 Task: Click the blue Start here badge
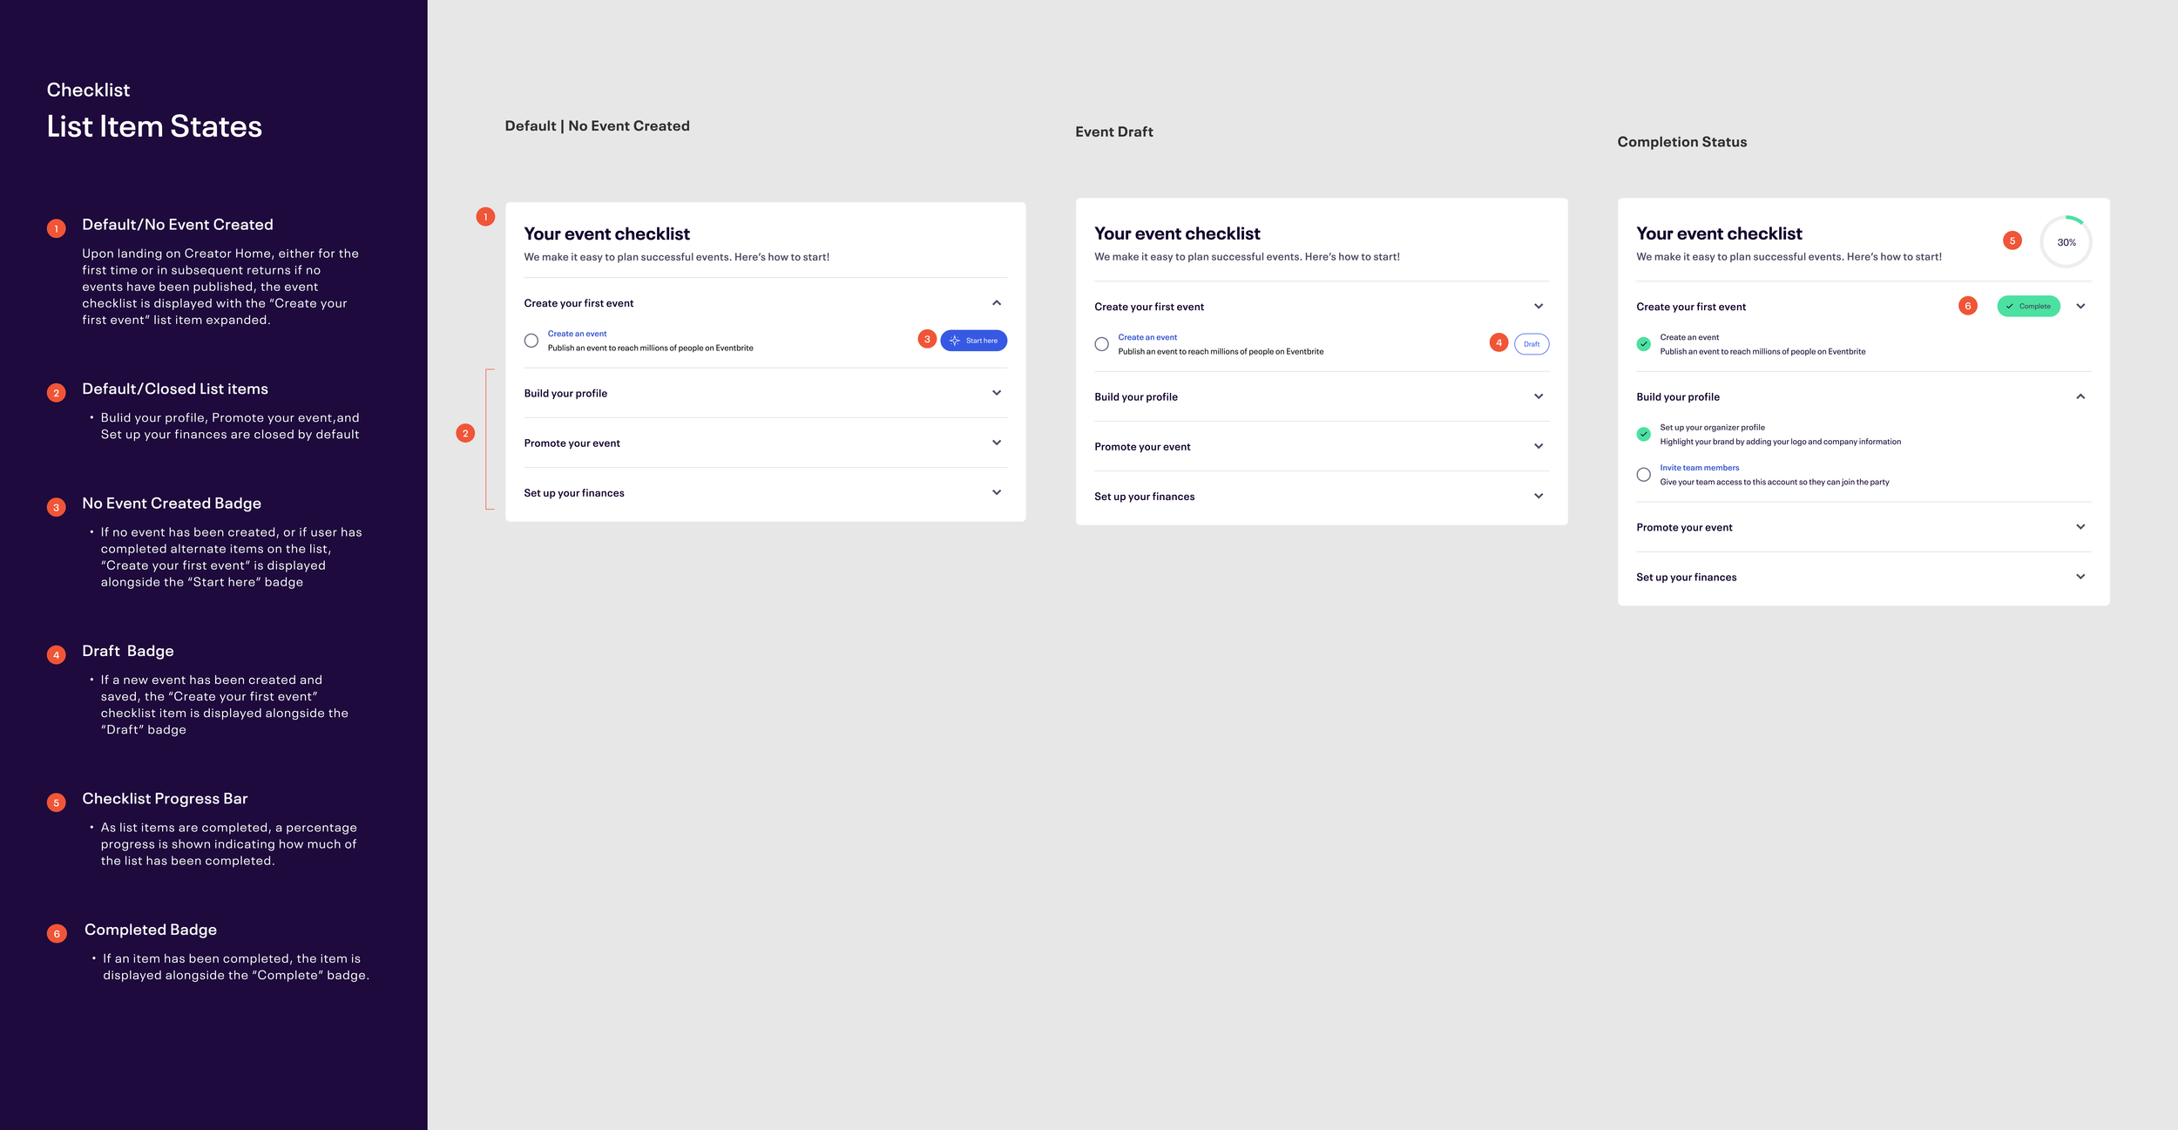point(973,341)
